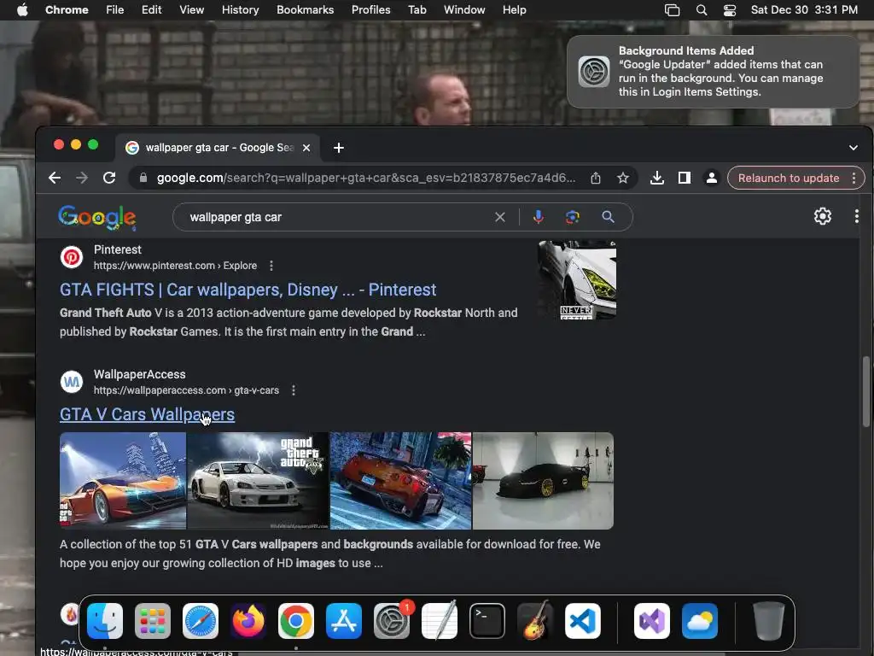Open GTA FIGHTS Pinterest result link

(248, 290)
